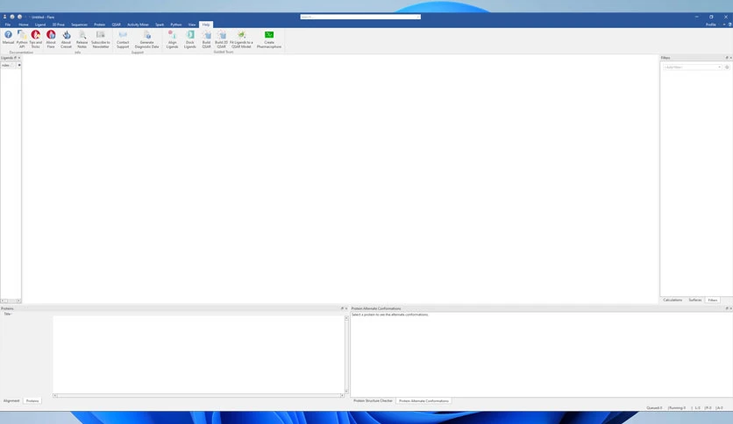Start the Dock Ligands guided tour
The height and width of the screenshot is (424, 733).
click(189, 39)
